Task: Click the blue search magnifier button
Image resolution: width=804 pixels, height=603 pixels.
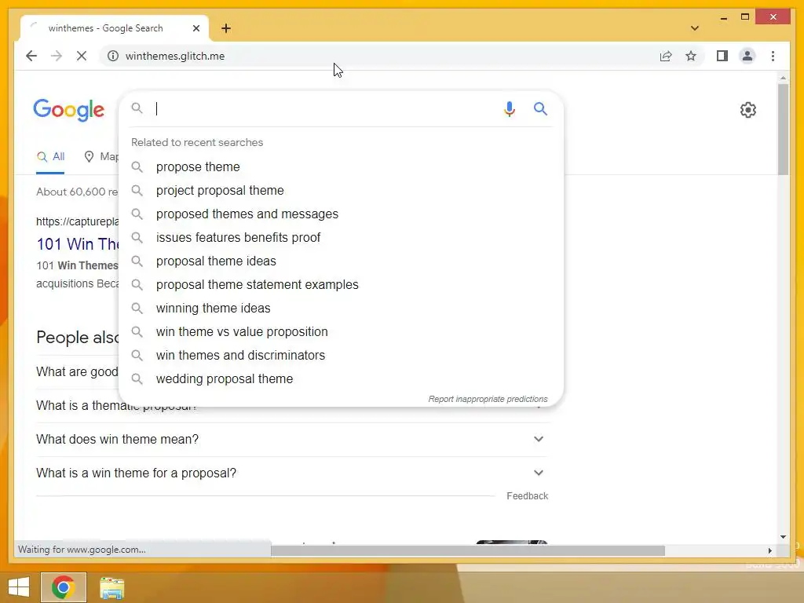Action: click(x=540, y=108)
